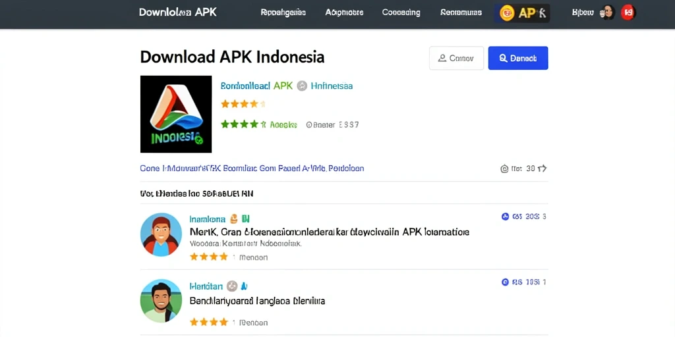Open the Conseding header menu item
This screenshot has width=675, height=337.
click(x=401, y=13)
